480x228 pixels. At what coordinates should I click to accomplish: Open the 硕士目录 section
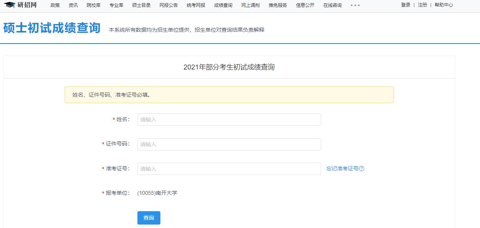point(141,5)
